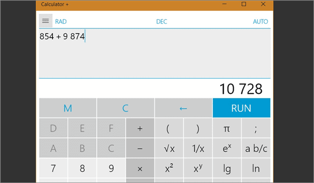Apply the x to the y power
Image resolution: width=314 pixels, height=183 pixels.
coord(198,168)
